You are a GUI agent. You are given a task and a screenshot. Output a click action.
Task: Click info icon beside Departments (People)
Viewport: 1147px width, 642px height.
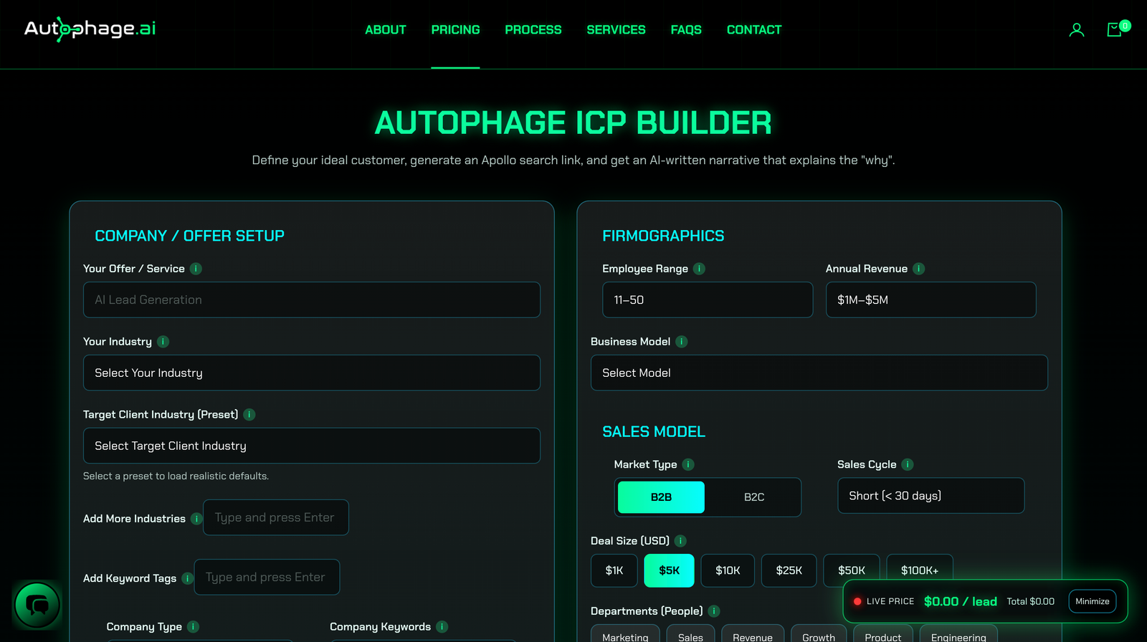(714, 611)
